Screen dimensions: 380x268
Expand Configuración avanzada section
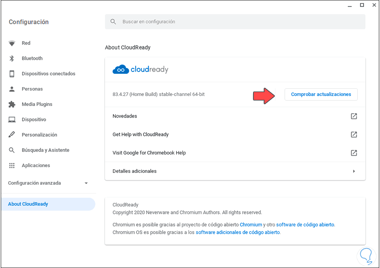[x=86, y=183]
